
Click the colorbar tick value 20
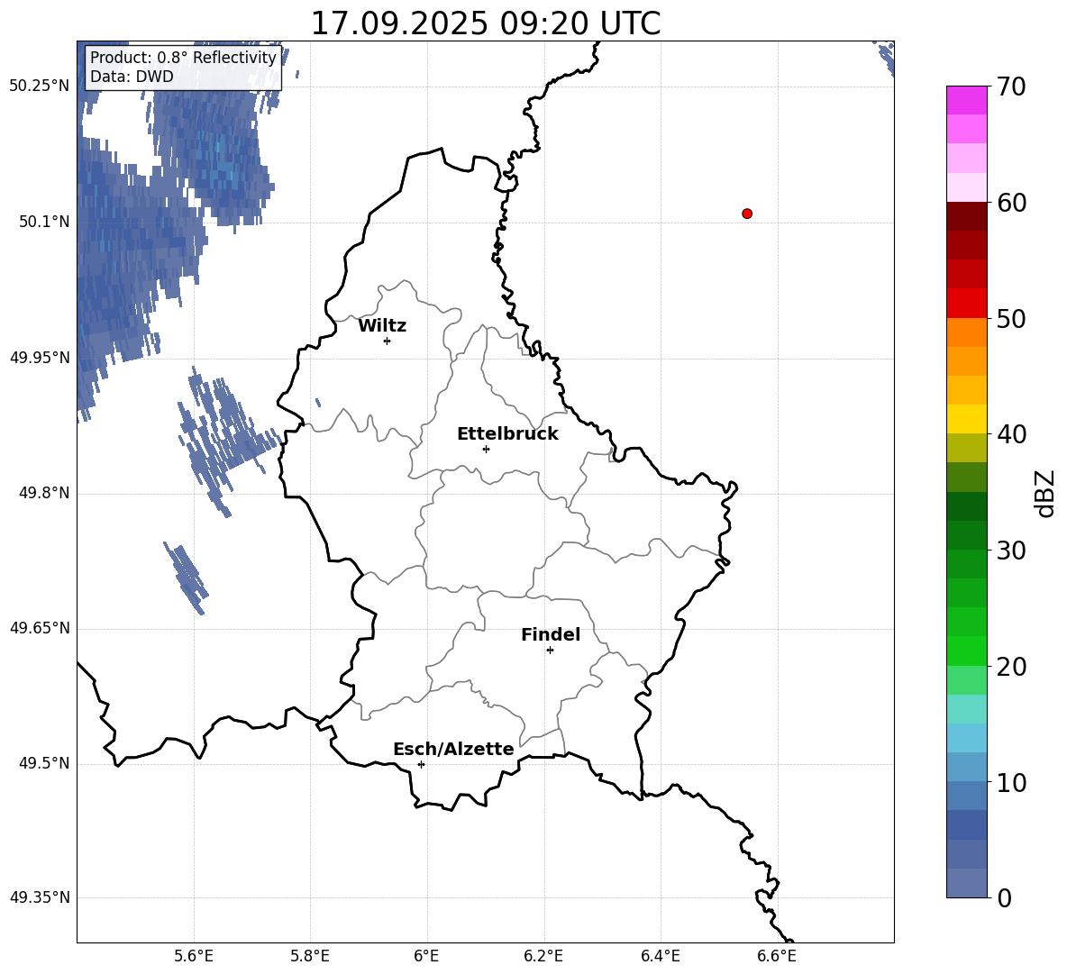[x=1011, y=667]
